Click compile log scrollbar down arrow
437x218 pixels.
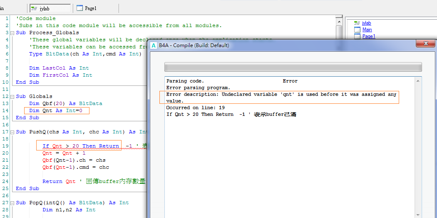[x=418, y=215]
